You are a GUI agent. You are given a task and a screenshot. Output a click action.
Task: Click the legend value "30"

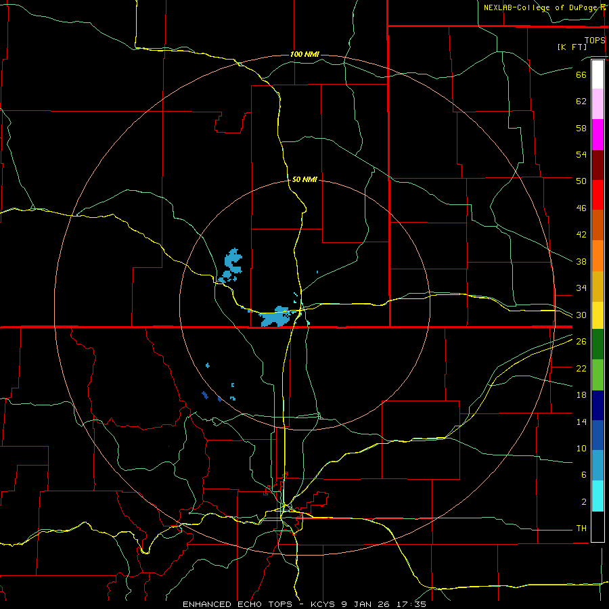click(581, 315)
